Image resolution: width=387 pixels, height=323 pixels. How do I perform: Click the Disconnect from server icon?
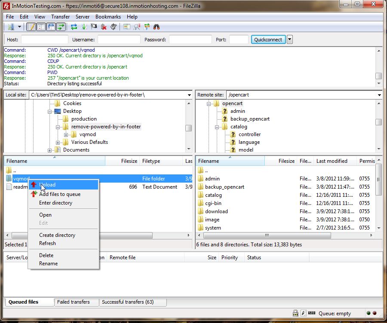104,27
